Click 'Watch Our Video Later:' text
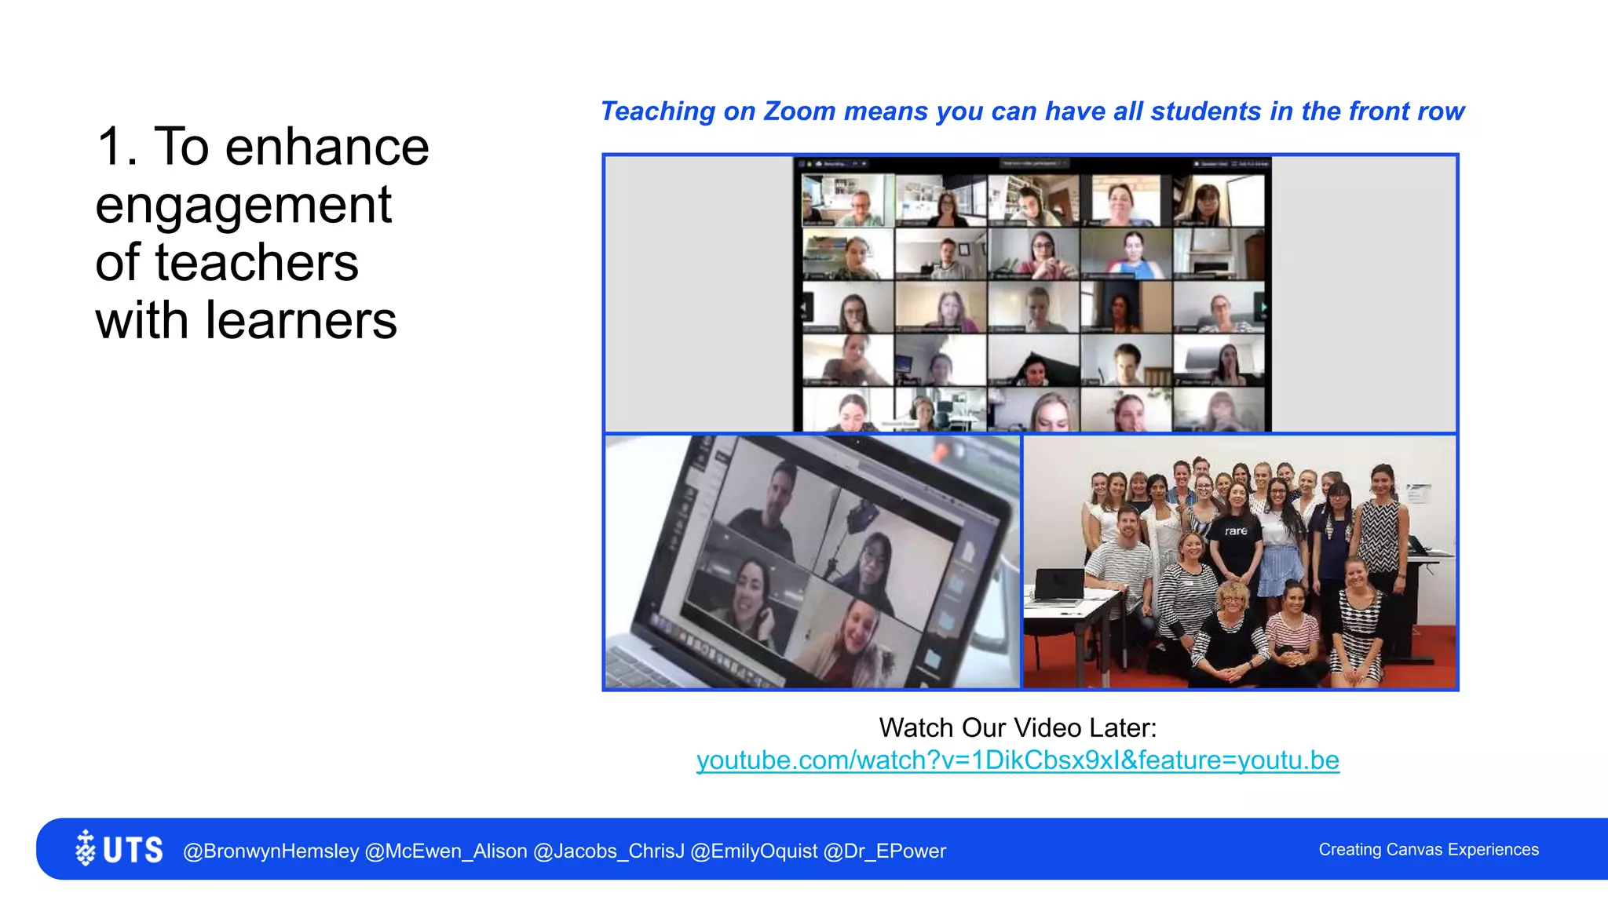The image size is (1608, 904). point(1018,727)
